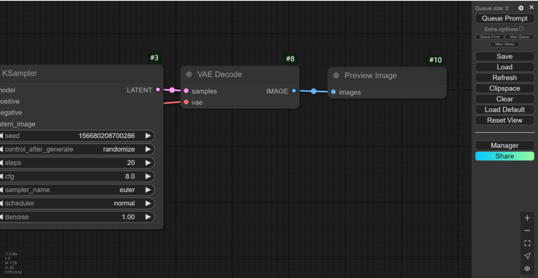
Task: Click the #3 node badge
Action: click(x=154, y=58)
